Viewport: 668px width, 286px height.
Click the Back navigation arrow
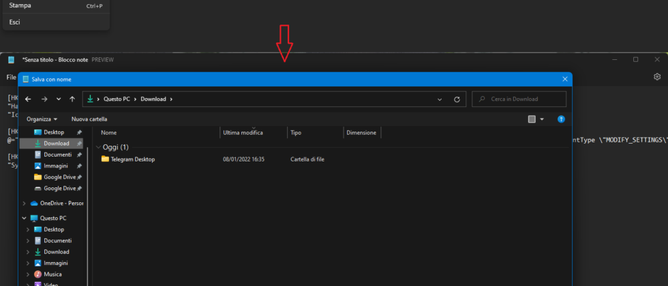pos(28,99)
